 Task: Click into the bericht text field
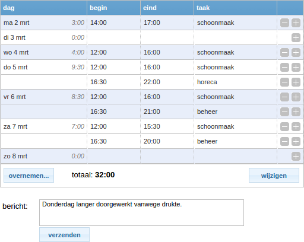tap(141, 212)
